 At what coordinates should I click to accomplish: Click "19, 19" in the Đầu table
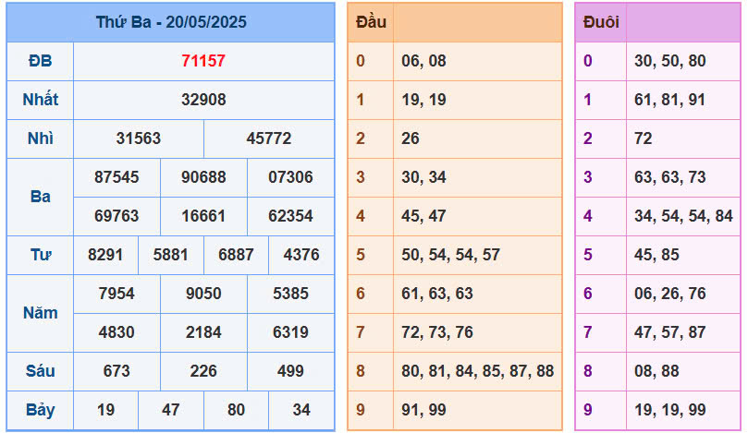(x=423, y=100)
